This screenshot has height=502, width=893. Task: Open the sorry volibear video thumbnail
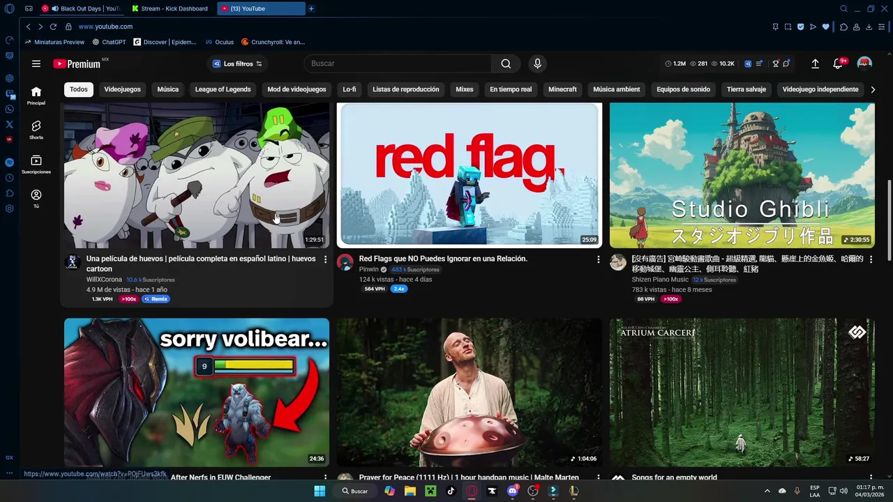click(197, 393)
